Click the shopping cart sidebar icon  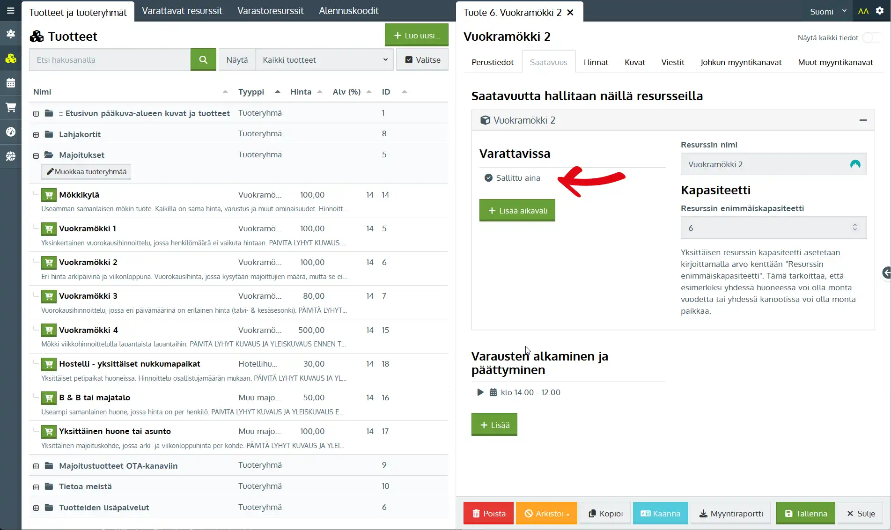11,108
